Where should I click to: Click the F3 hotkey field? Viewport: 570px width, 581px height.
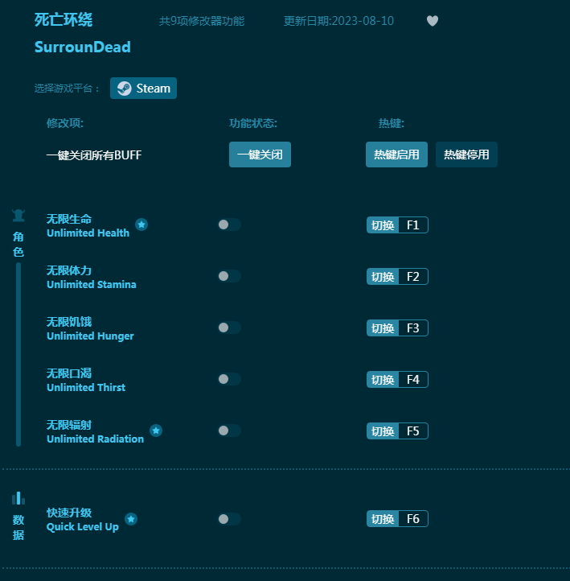(x=413, y=328)
